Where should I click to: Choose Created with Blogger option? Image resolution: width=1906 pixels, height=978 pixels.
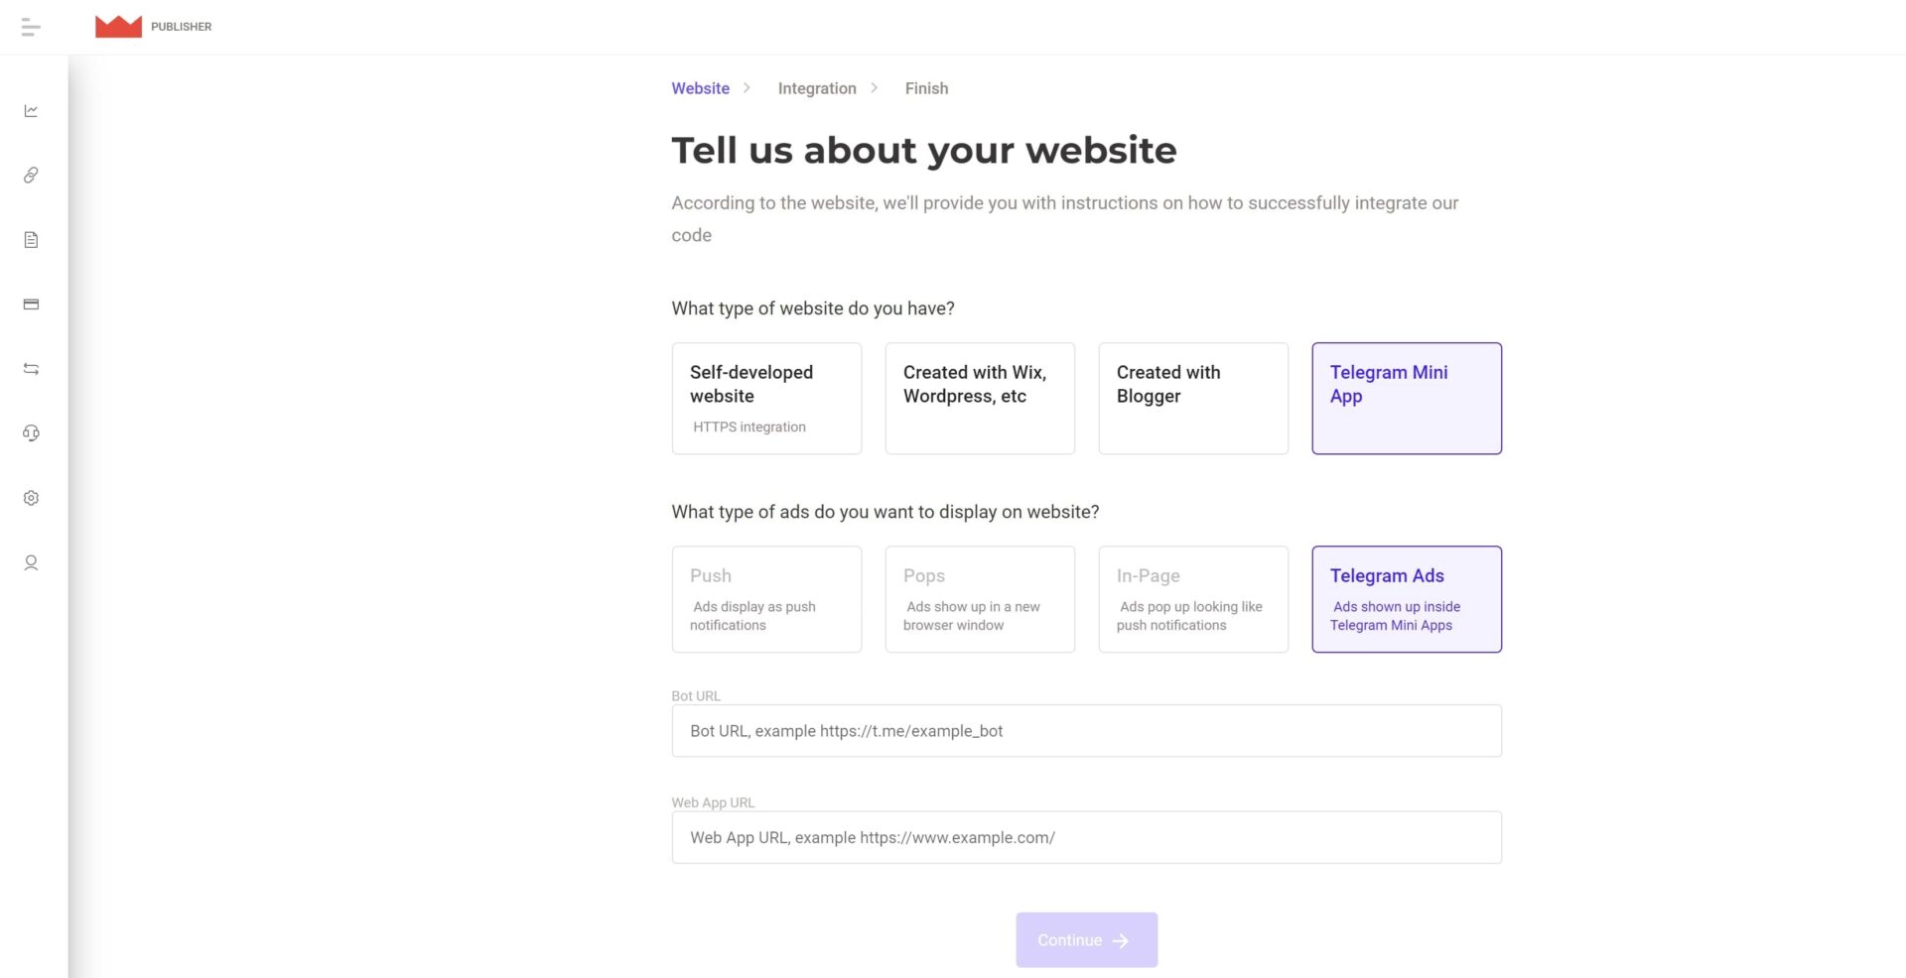point(1193,398)
